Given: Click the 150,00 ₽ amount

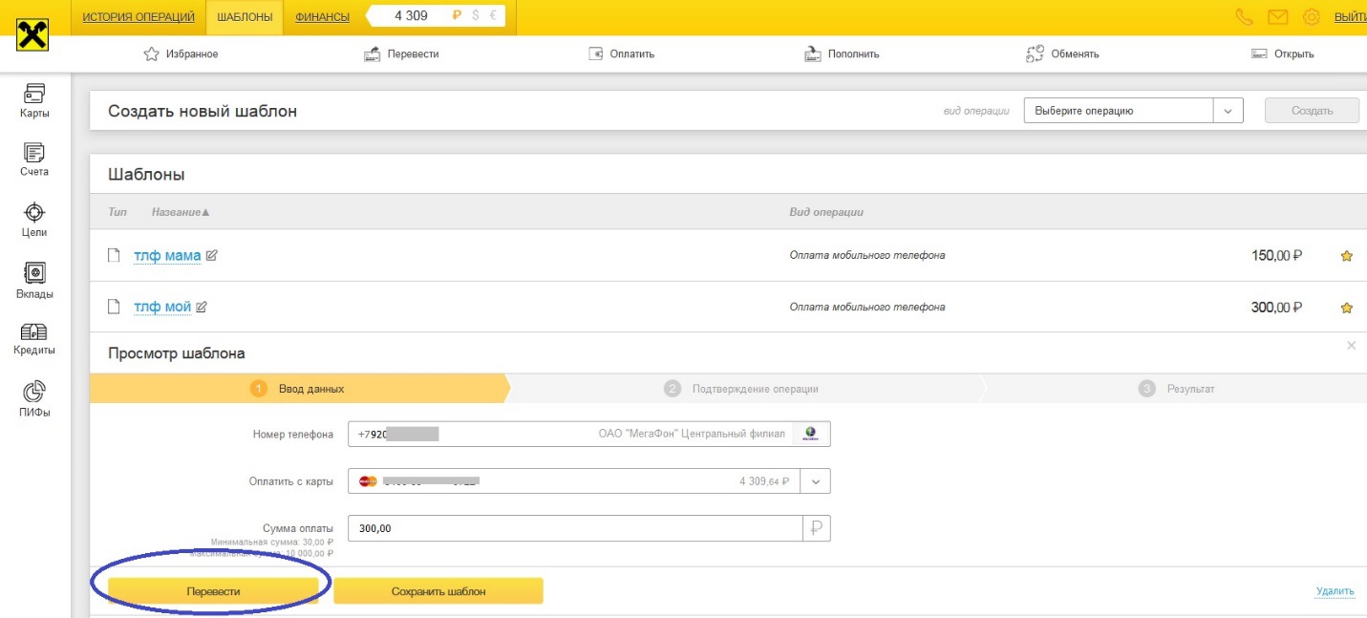Looking at the screenshot, I should [1277, 256].
